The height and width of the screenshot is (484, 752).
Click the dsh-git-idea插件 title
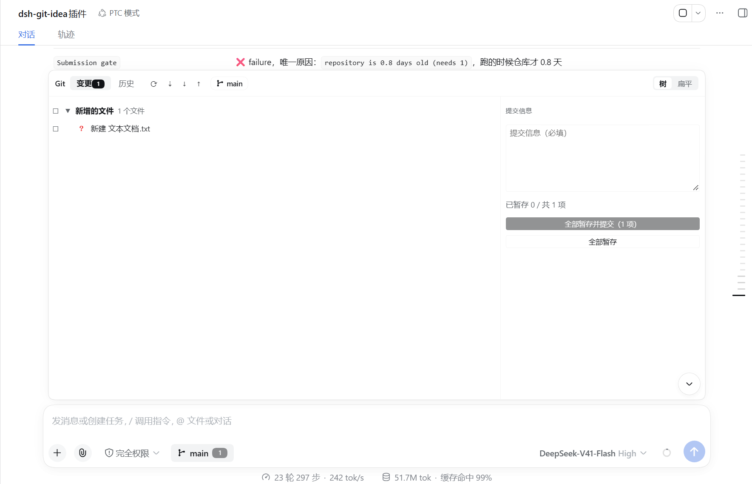pyautogui.click(x=52, y=14)
